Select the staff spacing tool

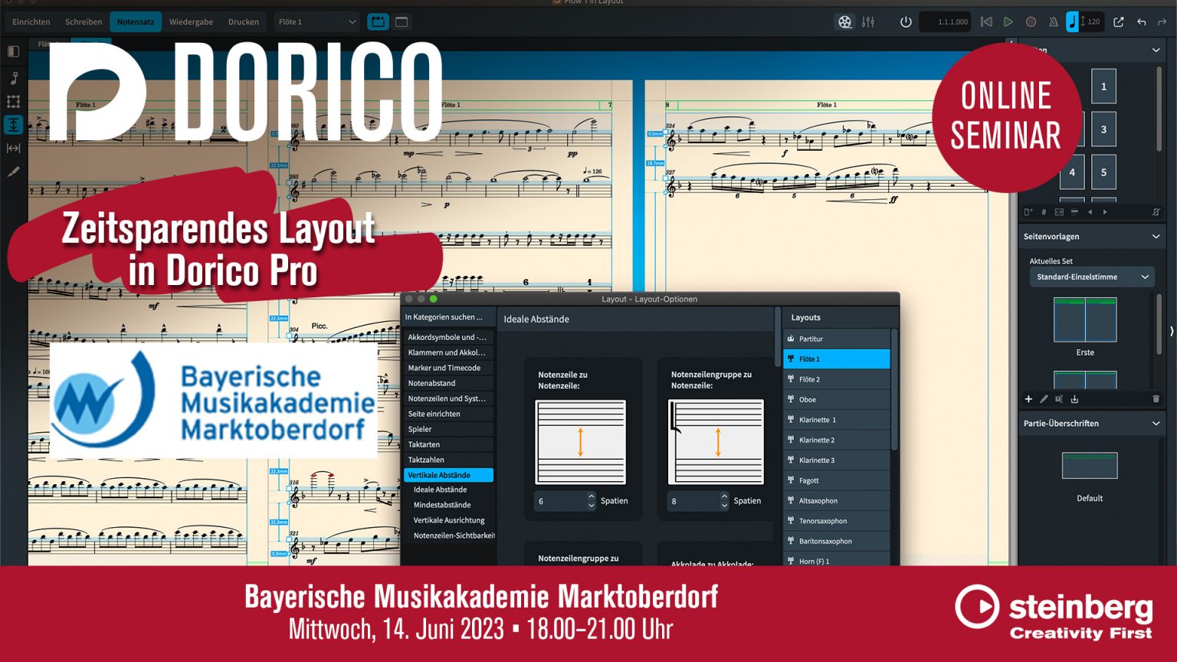pyautogui.click(x=13, y=124)
